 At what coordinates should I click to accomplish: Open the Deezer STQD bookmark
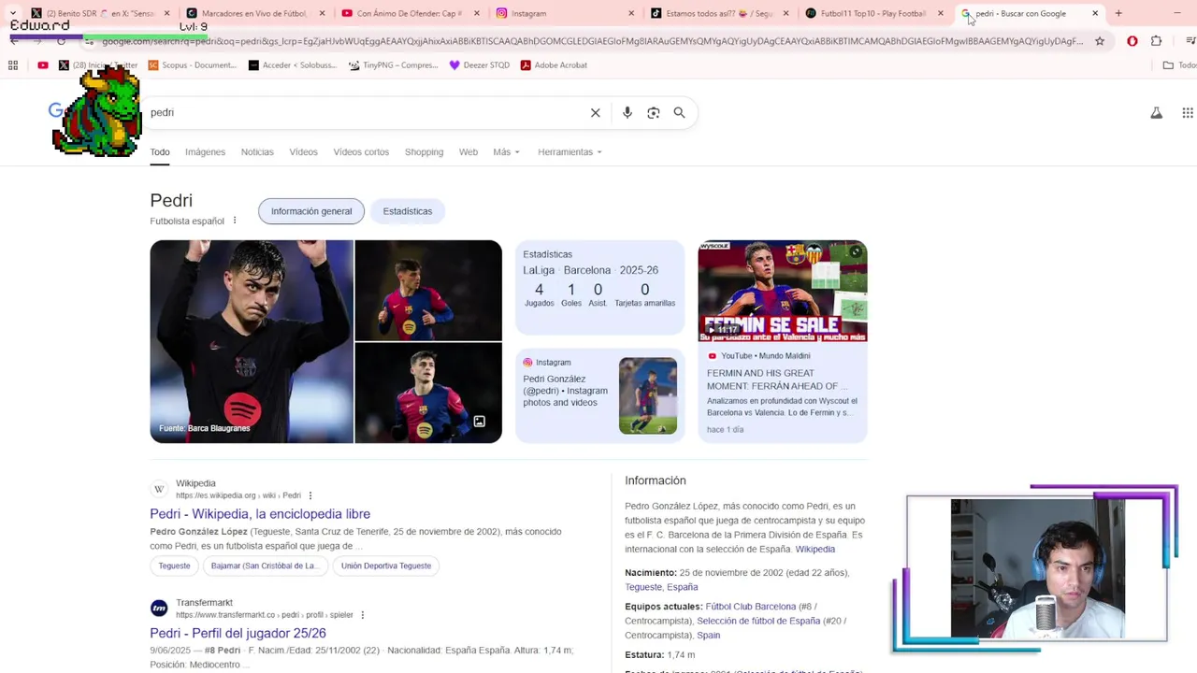point(479,65)
